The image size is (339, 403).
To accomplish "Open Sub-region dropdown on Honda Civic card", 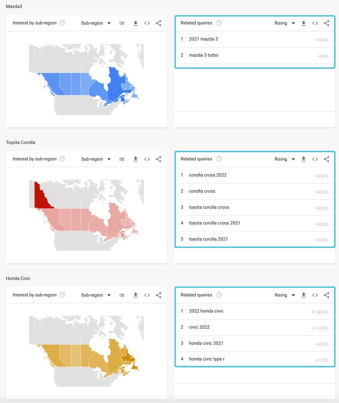I will coord(96,295).
